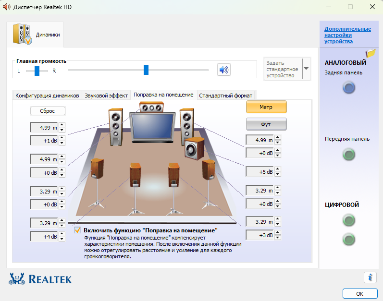Expand the Задать стандартное устройство arrow
383x301 pixels.
point(306,69)
